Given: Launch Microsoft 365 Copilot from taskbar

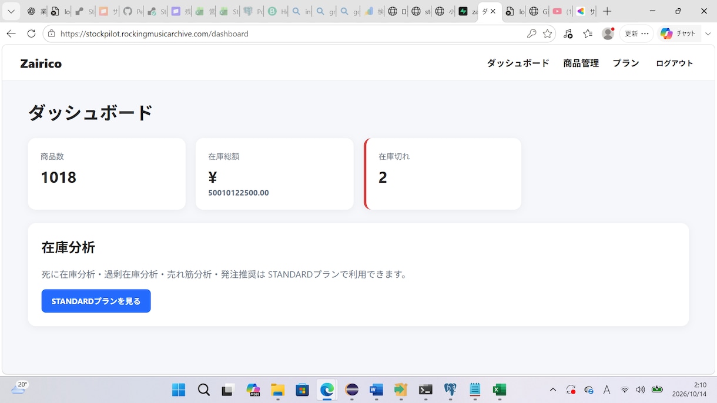Looking at the screenshot, I should click(253, 389).
